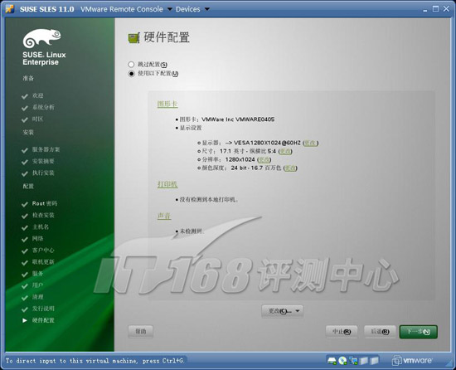Screen dimensions: 456x370
Task: Click the SUSE chameleon logo
Action: pos(42,38)
